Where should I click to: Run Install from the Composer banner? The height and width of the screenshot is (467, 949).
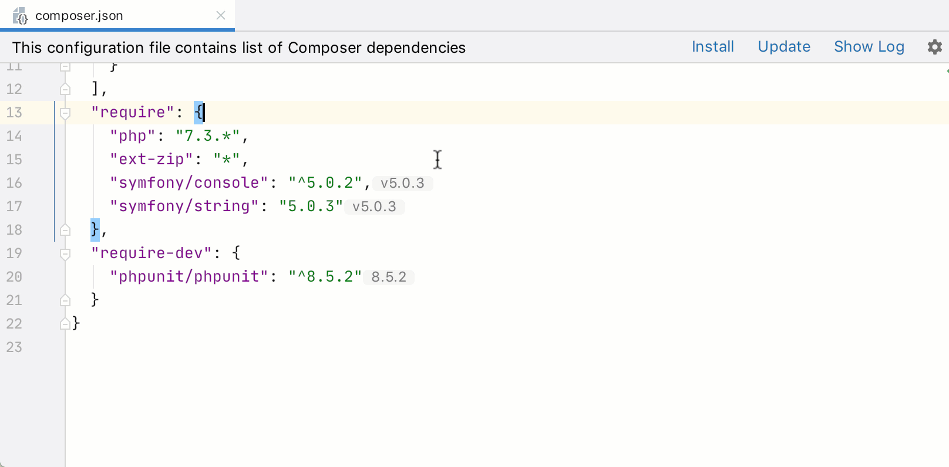[712, 47]
